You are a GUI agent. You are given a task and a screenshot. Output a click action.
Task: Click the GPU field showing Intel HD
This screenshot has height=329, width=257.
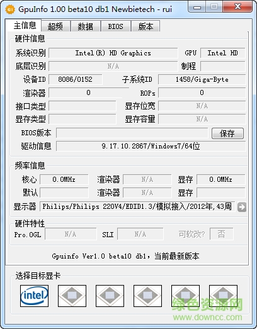coord(223,53)
